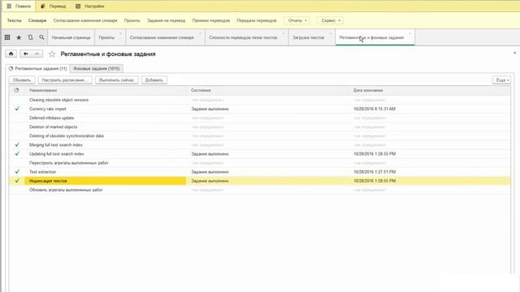This screenshot has width=520, height=292.
Task: Open Приемки переводов command
Action: point(211,20)
